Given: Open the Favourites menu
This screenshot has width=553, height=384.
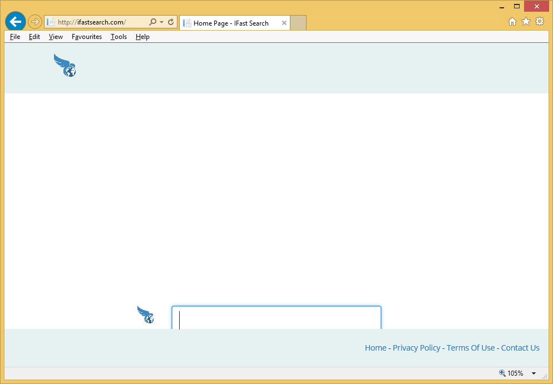Looking at the screenshot, I should coord(87,37).
